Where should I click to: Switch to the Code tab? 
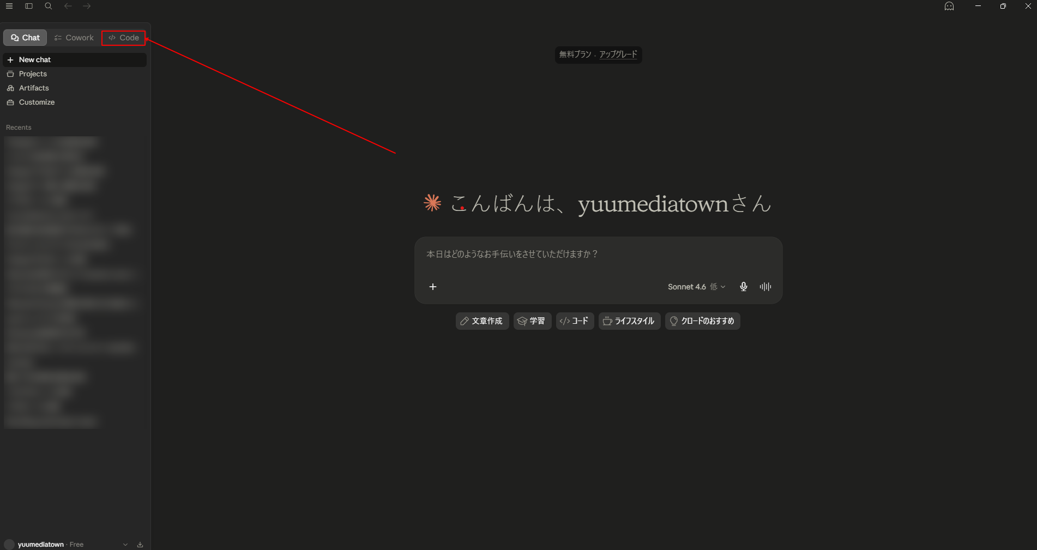click(x=124, y=38)
